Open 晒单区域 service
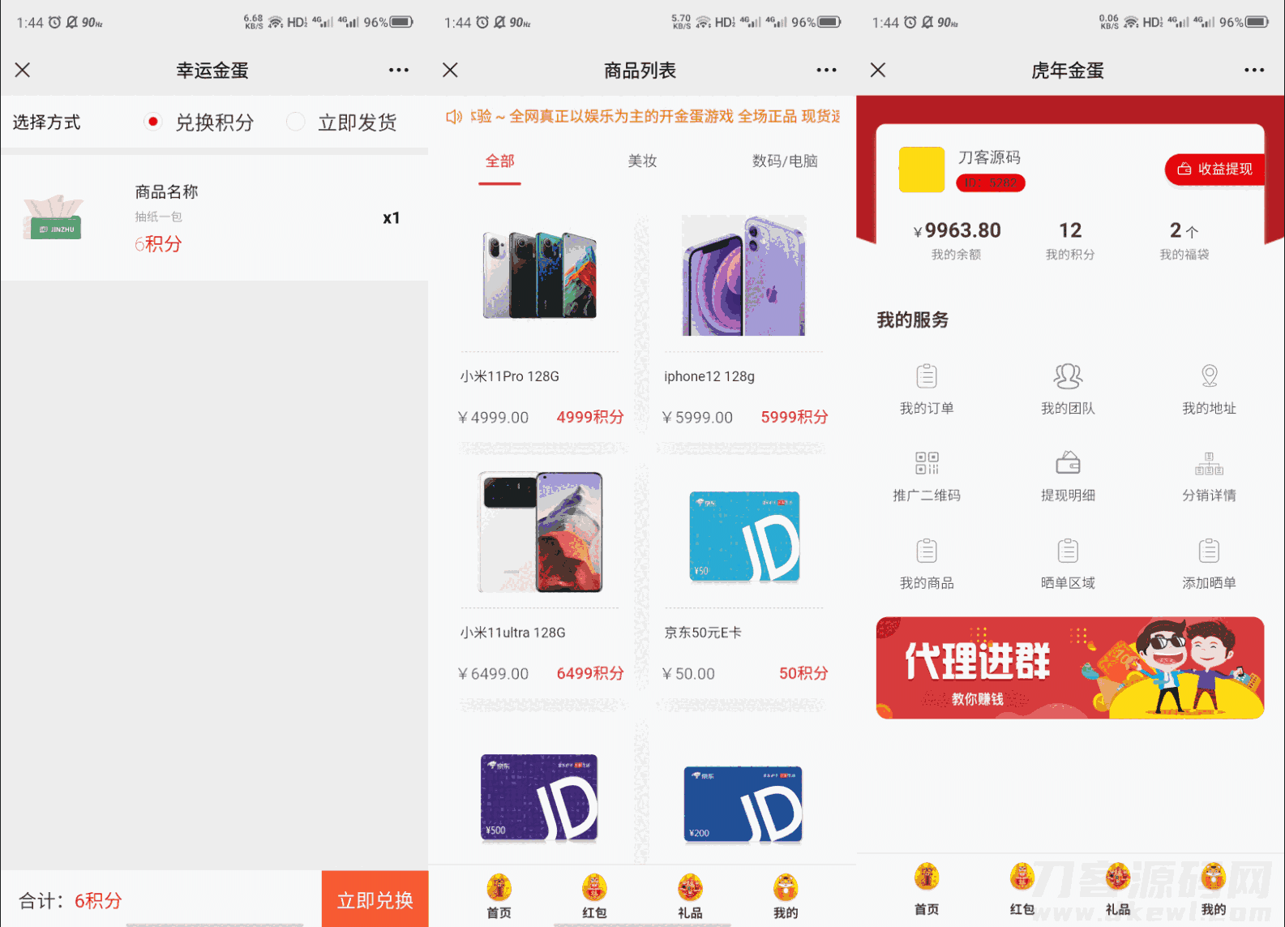The height and width of the screenshot is (927, 1285). tap(1068, 564)
